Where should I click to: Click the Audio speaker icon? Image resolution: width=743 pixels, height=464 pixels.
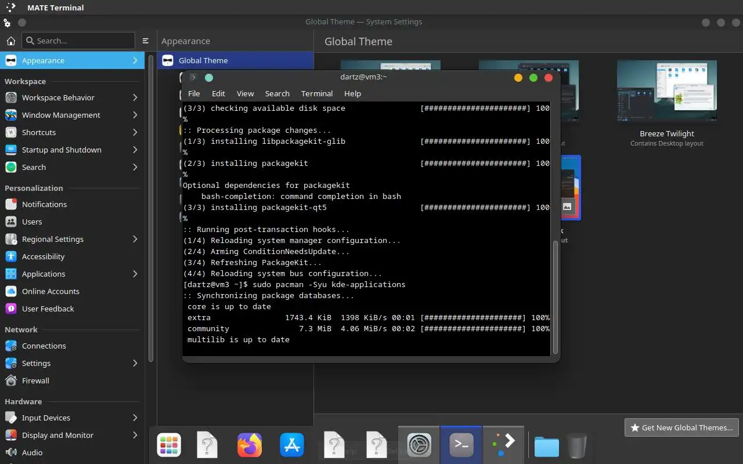[11, 452]
